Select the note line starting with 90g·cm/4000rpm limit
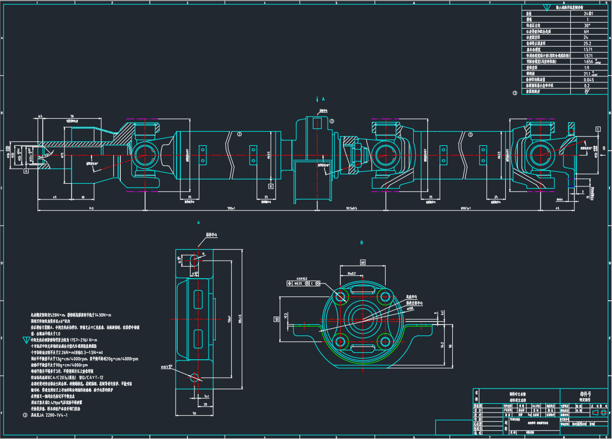Image resolution: width=612 pixels, height=439 pixels. tap(59, 365)
